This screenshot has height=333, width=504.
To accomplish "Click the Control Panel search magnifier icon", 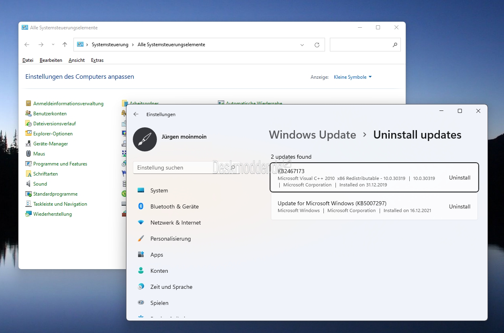I will (395, 45).
